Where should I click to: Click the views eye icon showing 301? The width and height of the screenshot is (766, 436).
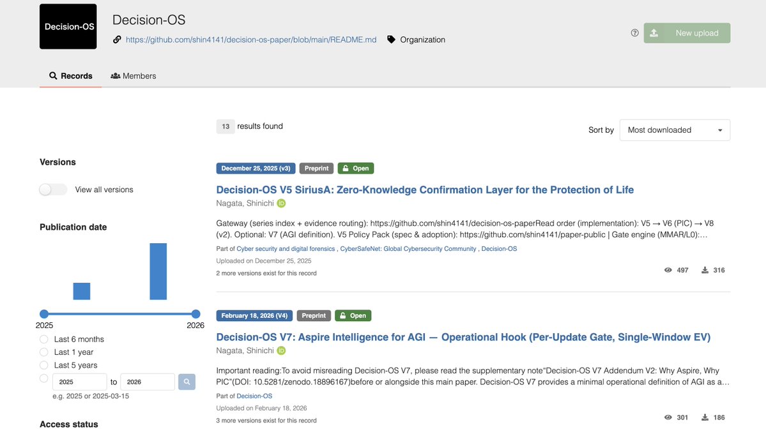click(x=668, y=417)
